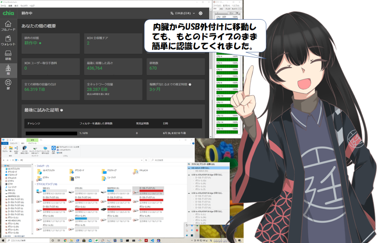Click the Windows Start button
Image resolution: width=383 pixels, height=243 pixels.
(3, 240)
